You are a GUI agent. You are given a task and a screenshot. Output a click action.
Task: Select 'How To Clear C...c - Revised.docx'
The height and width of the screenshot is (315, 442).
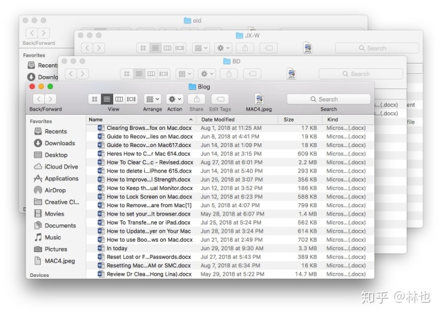[x=230, y=162]
